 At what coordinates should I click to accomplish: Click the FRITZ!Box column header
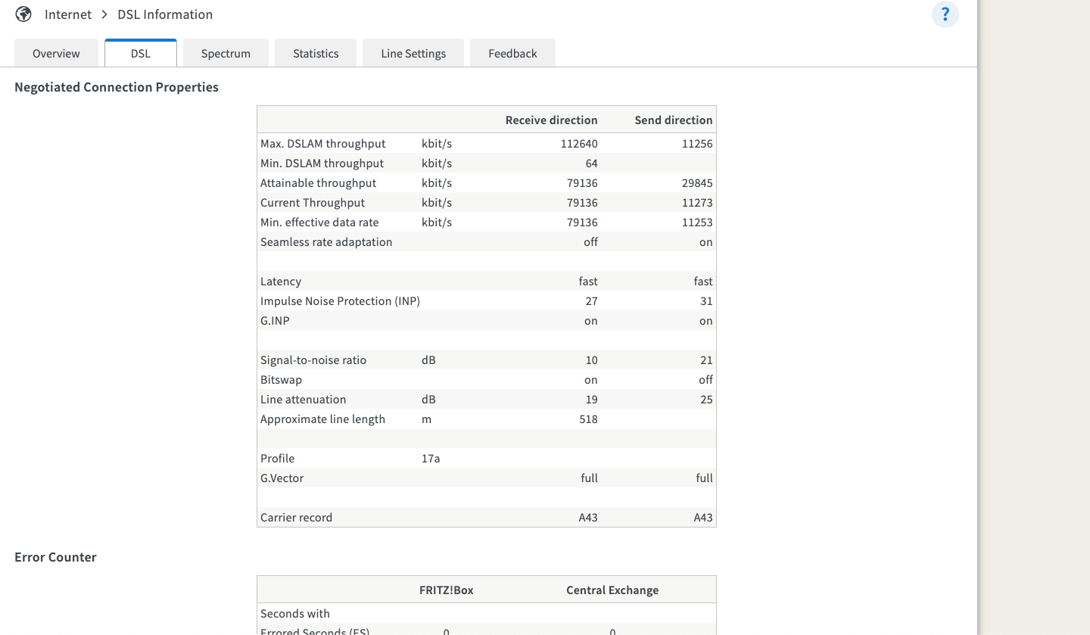tap(447, 590)
